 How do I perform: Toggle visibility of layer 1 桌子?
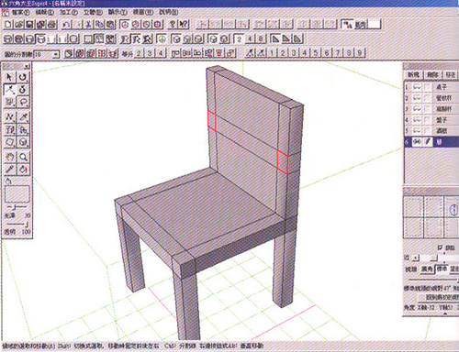click(x=417, y=87)
